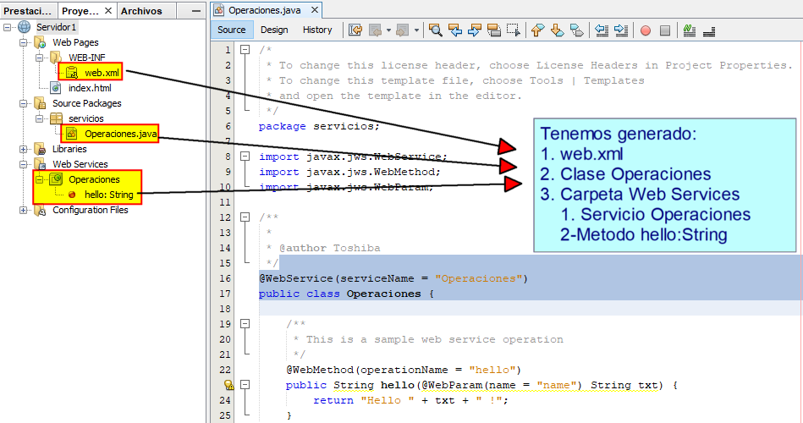Switch to the Prestaci... tab

28,11
